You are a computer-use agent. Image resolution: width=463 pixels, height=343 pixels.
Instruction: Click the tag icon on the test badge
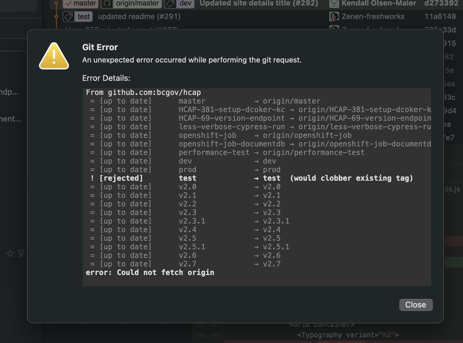pos(68,17)
